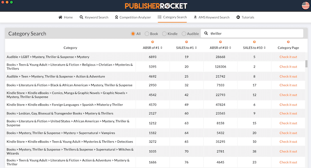This screenshot has width=311, height=168.
Task: Check it out for Graphic Novels Mystery row
Action: [x=288, y=95]
